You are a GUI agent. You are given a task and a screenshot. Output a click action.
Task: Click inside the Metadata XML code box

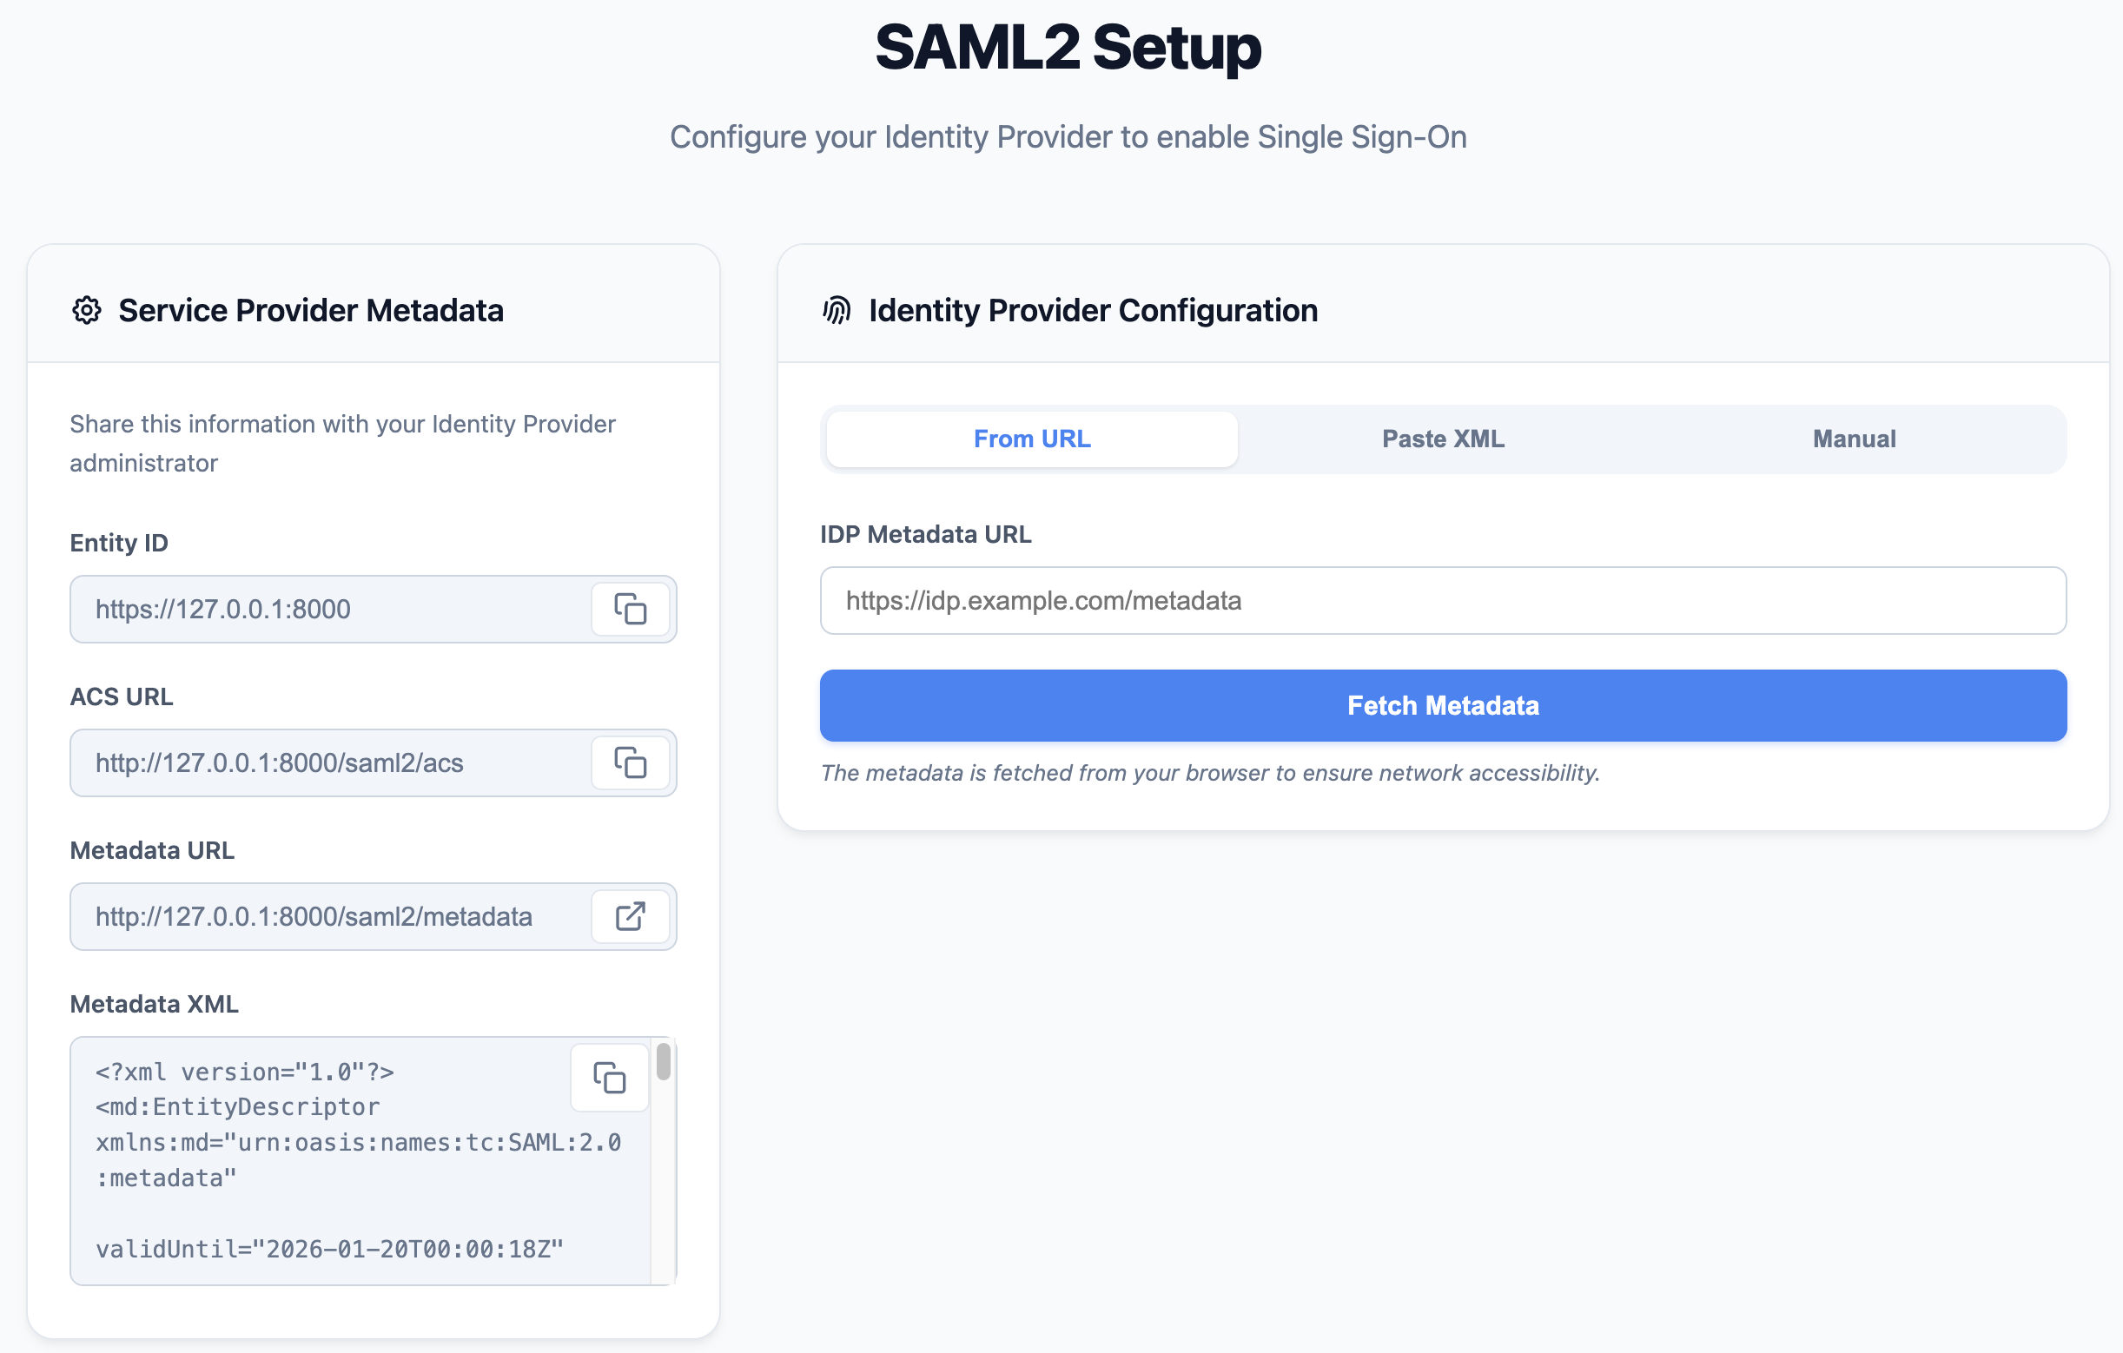(335, 1172)
